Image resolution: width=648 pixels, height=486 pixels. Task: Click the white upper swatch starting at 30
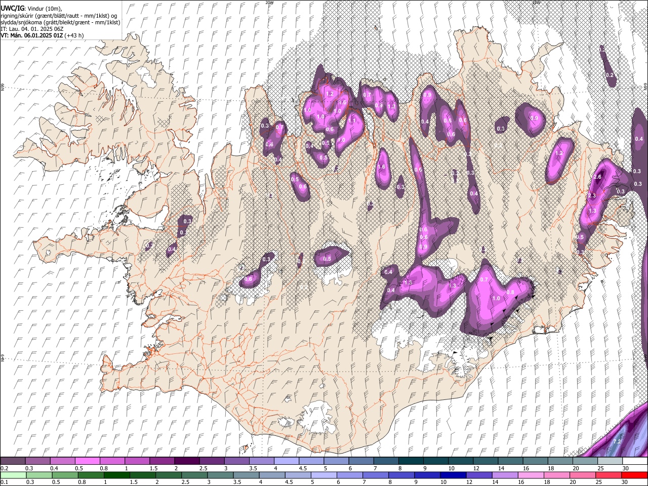[635, 461]
